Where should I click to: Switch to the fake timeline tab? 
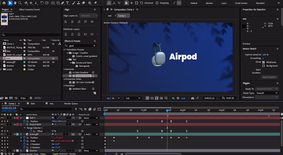point(33,104)
